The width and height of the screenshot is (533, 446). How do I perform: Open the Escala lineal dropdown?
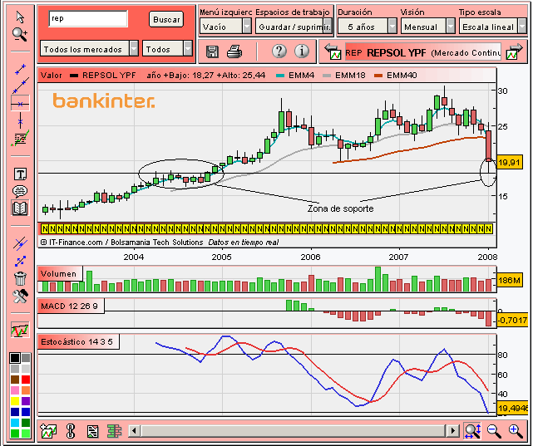pyautogui.click(x=493, y=27)
